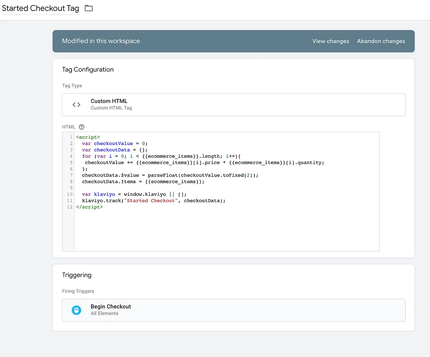Click 'All Elements' trigger subtitle
430x357 pixels.
click(104, 313)
